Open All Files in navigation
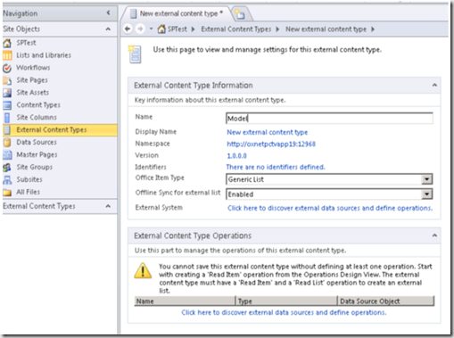This screenshot has width=454, height=338. (29, 192)
